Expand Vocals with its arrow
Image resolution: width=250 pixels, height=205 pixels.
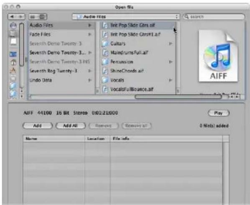pos(171,80)
